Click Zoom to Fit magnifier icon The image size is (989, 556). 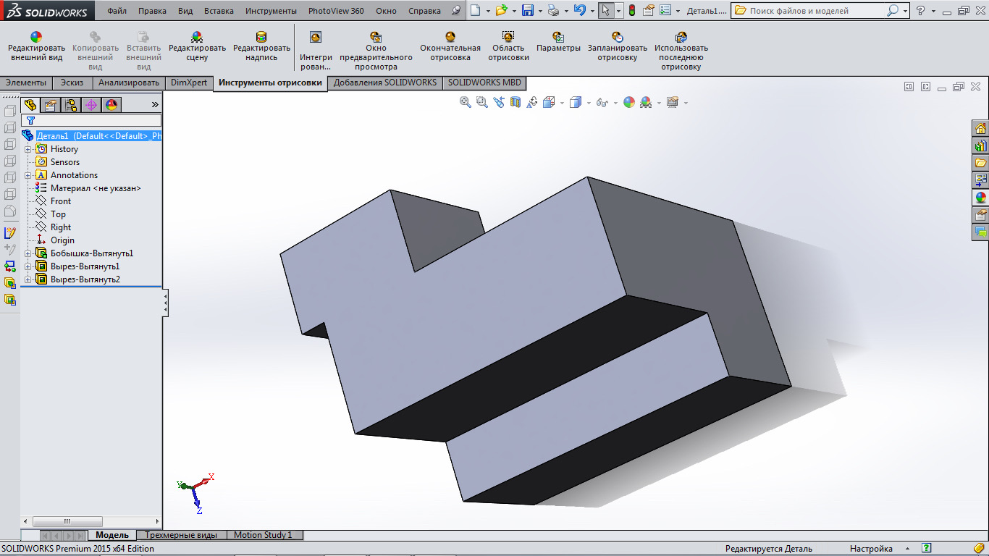(x=466, y=103)
